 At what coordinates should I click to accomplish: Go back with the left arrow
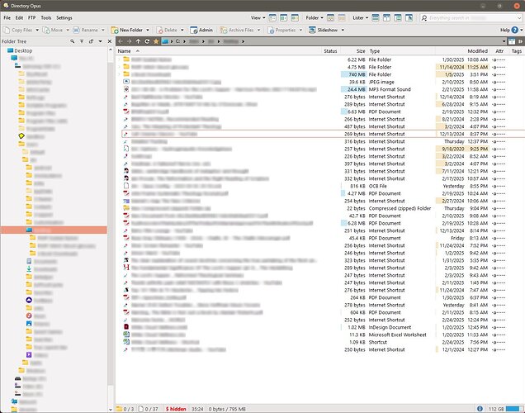tap(121, 41)
